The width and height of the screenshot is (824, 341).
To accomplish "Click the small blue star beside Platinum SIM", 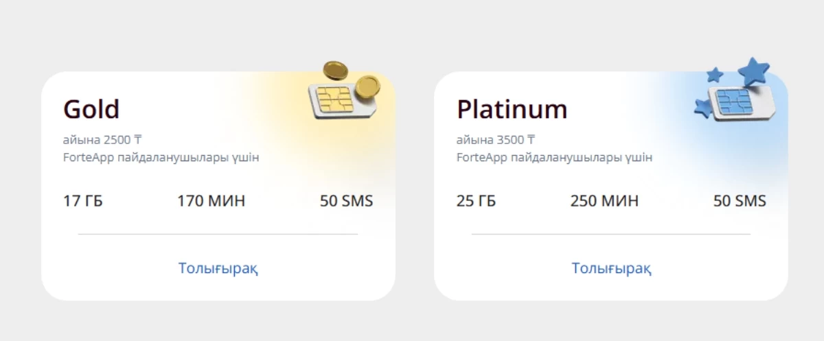I will (702, 108).
